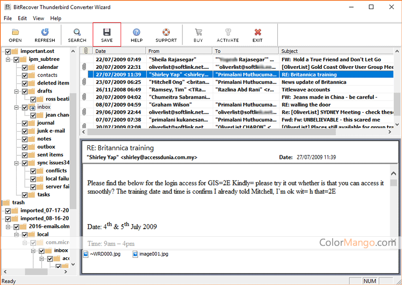Click the folder tree horizontal scrollbar
Screen dimensions: 402x285
click(36, 271)
